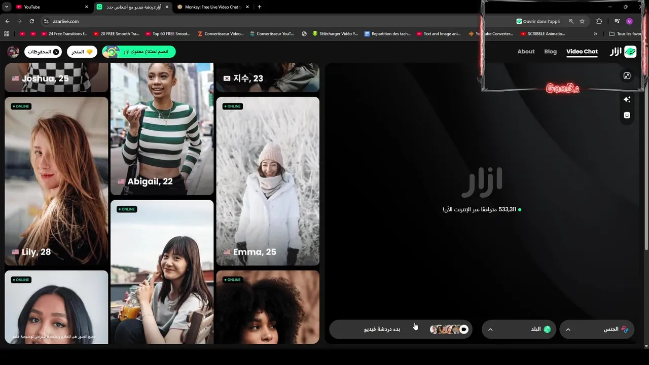Open the tab search dropdown arrow
Viewport: 649px width, 365px height.
pyautogui.click(x=7, y=7)
